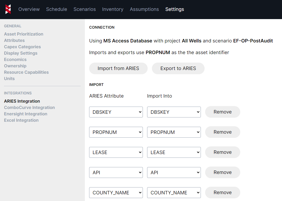Viewport: 282px width, 201px height.
Task: Expand the LEASE ARIES Attribute dropdown
Action: (116, 152)
